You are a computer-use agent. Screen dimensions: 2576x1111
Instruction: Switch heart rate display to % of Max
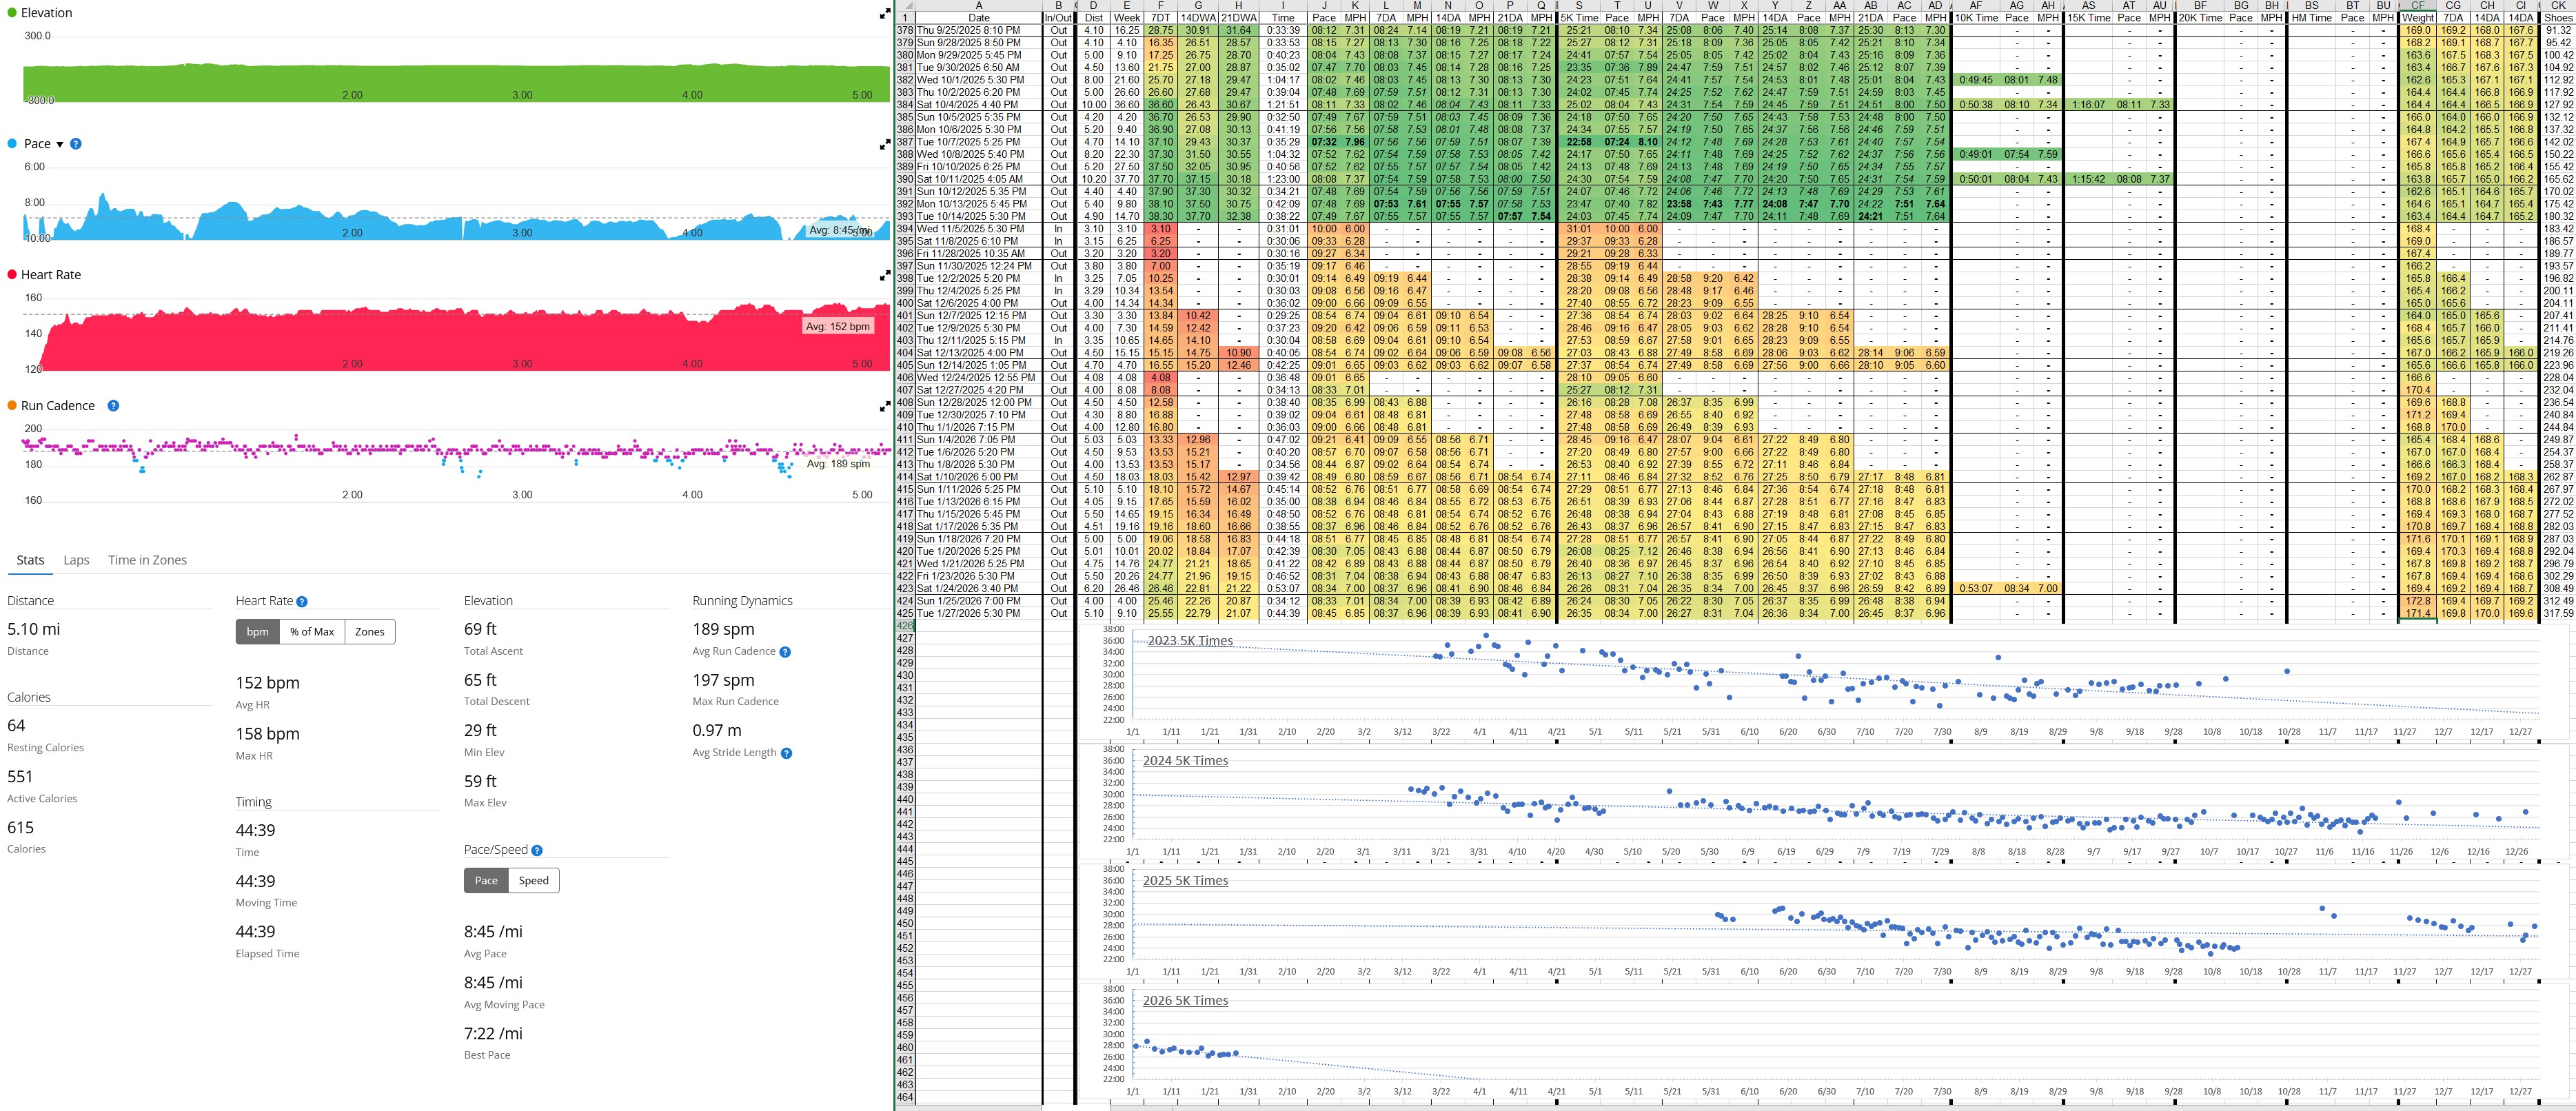312,632
